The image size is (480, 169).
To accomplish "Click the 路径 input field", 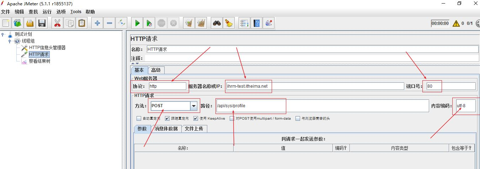I will point(322,106).
